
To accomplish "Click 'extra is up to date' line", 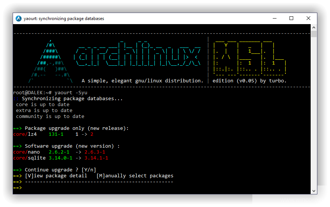I will click(x=44, y=110).
